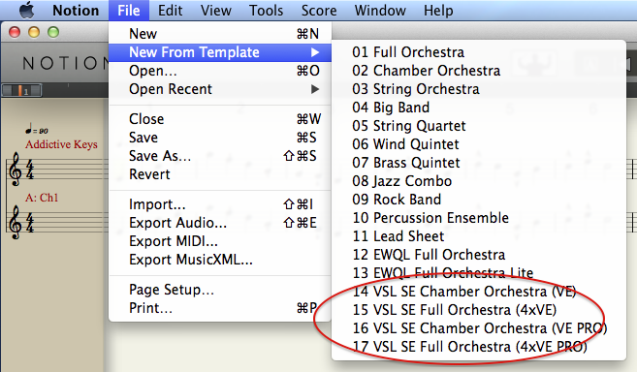Screen dimensions: 637x372
Task: Expand New From Template submenu arrow
Action: click(315, 52)
